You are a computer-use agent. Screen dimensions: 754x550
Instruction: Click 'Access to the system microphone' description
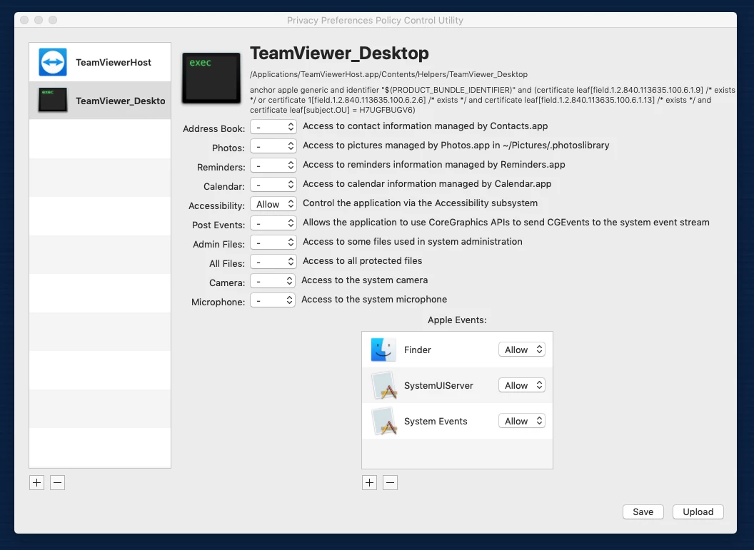[x=374, y=300]
